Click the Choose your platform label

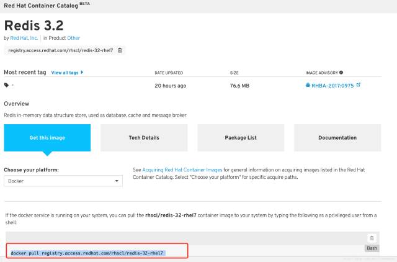coord(31,169)
